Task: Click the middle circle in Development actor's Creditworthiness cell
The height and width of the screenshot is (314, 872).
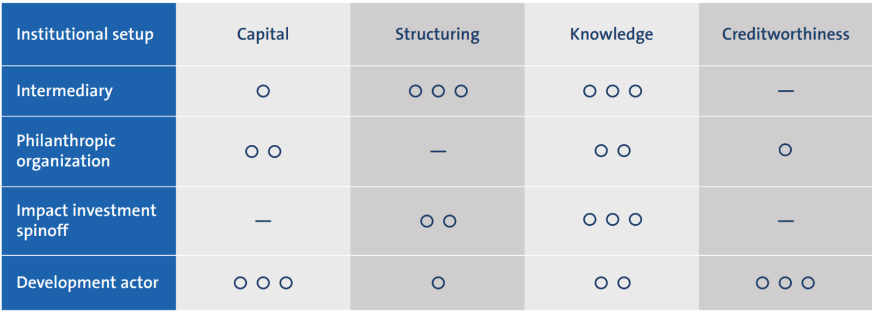Action: (x=785, y=283)
